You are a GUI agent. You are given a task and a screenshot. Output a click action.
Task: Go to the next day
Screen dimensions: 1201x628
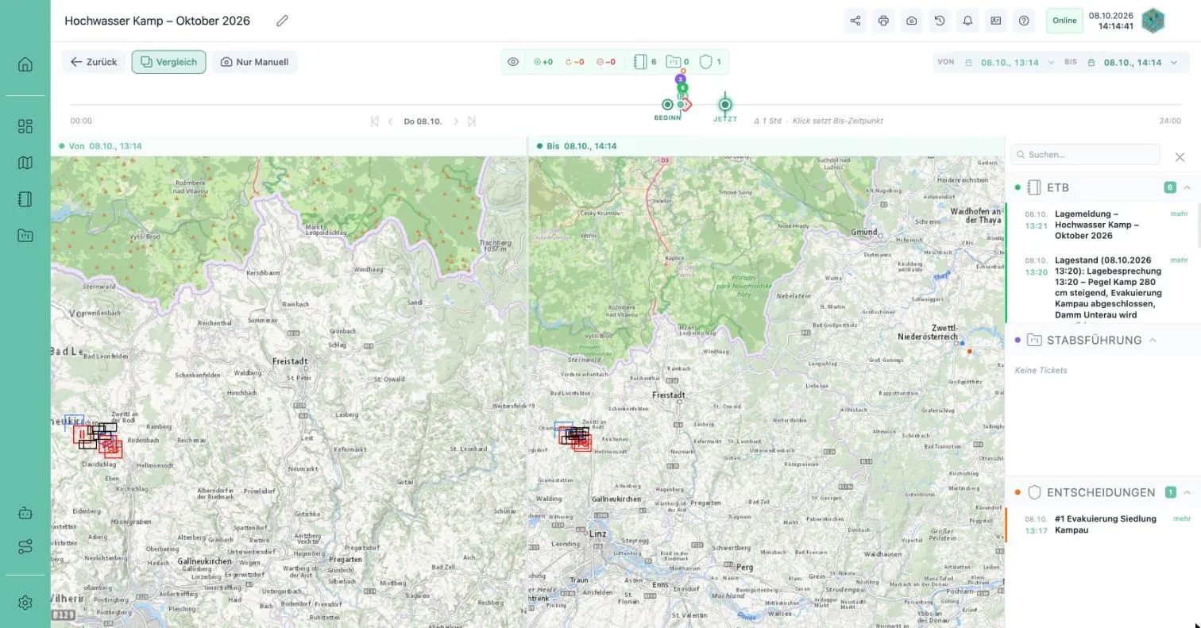[x=456, y=121]
